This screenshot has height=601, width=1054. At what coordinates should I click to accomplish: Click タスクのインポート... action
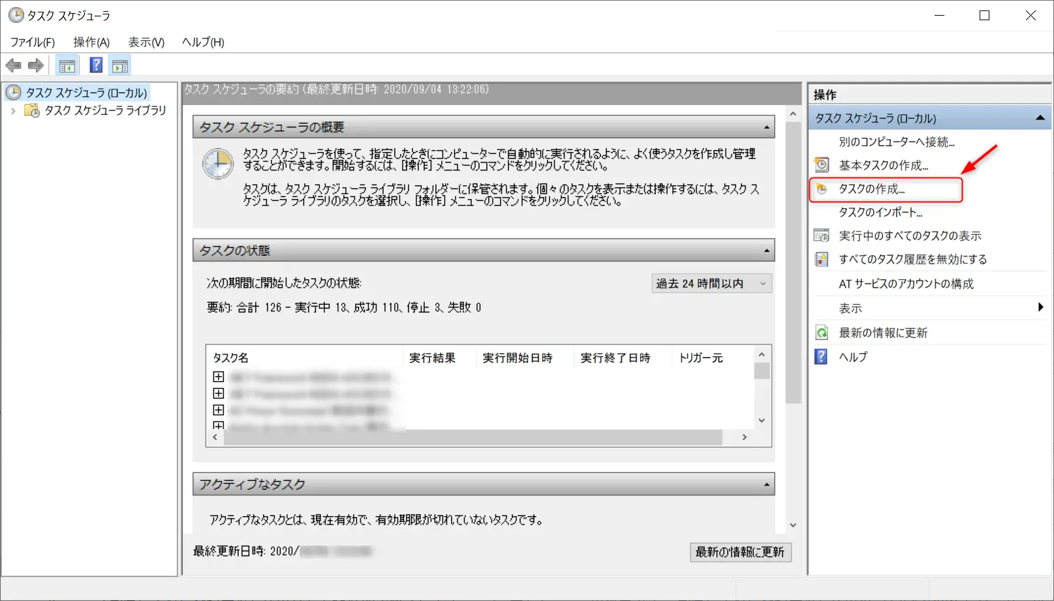pos(880,212)
